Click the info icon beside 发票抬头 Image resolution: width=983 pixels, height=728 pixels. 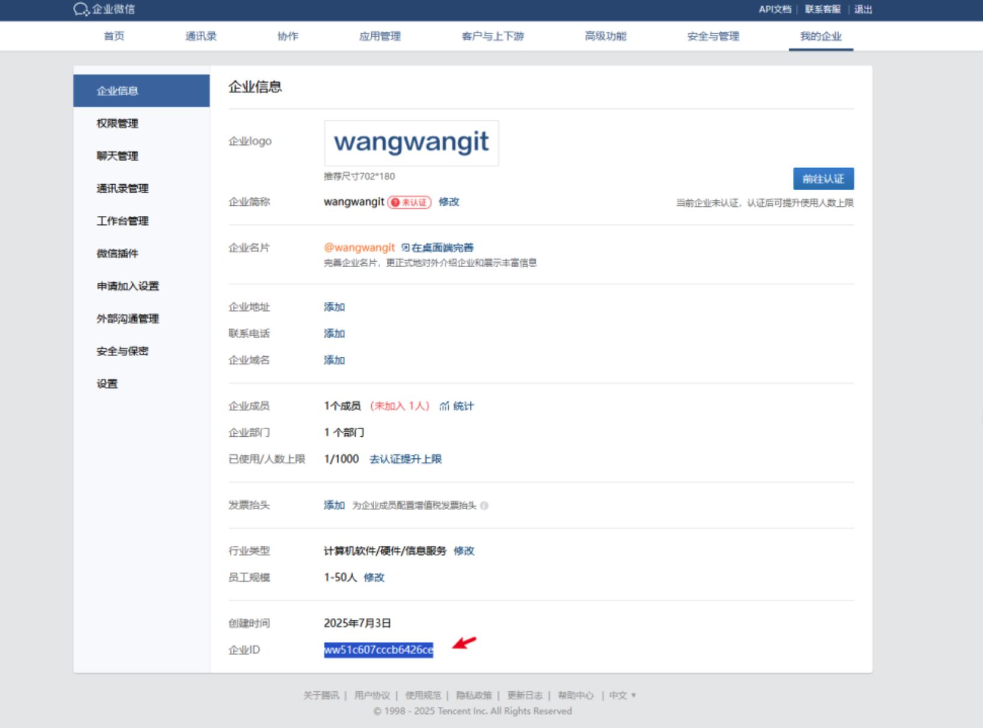pyautogui.click(x=484, y=505)
